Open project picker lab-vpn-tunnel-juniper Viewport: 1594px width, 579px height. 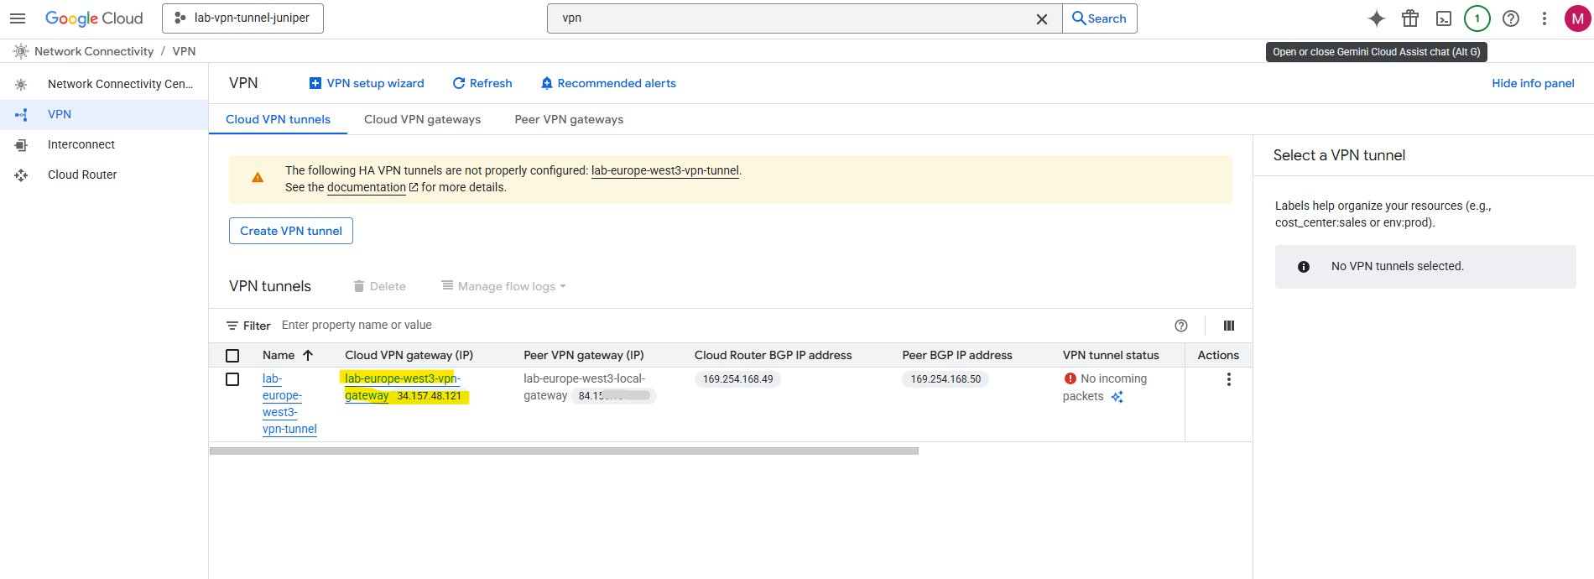(242, 18)
